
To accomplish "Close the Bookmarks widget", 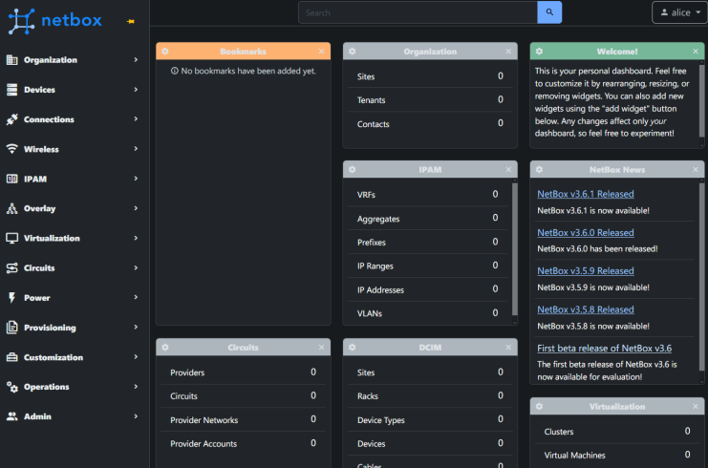I will 321,52.
